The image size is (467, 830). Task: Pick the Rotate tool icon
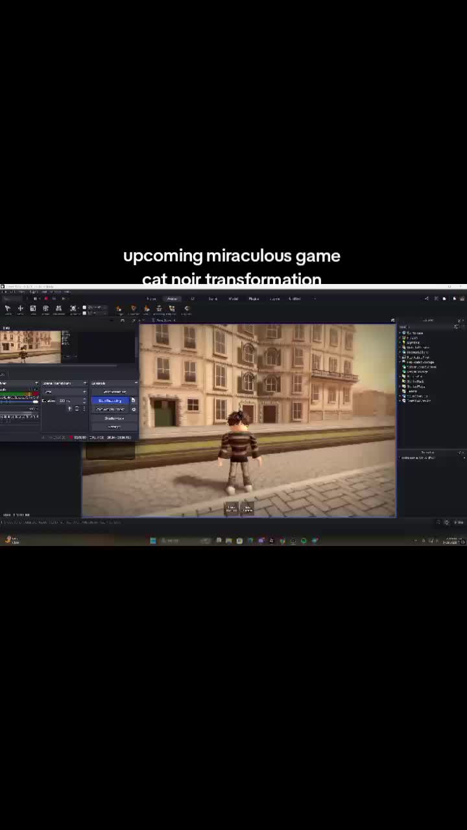45,309
